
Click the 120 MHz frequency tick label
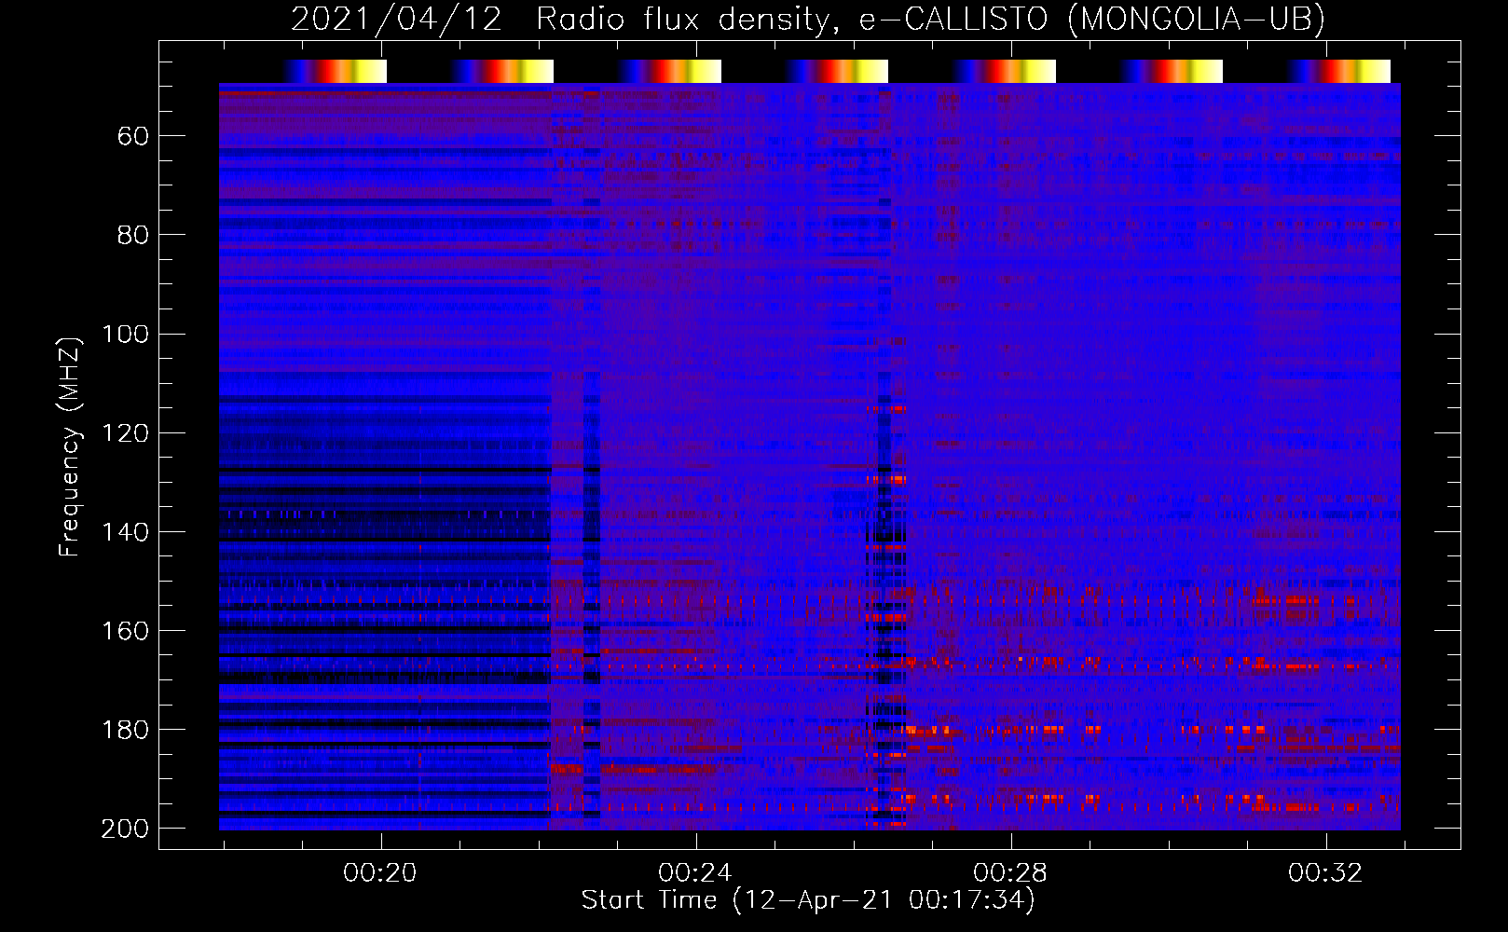pos(125,433)
